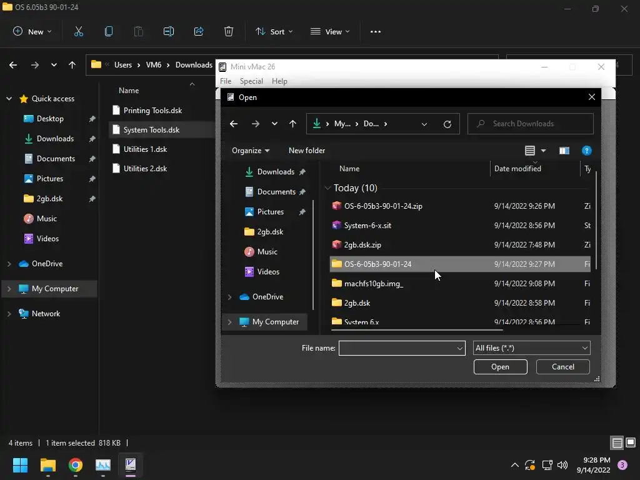
Task: Click the Delete trash icon in Explorer toolbar
Action: [229, 31]
